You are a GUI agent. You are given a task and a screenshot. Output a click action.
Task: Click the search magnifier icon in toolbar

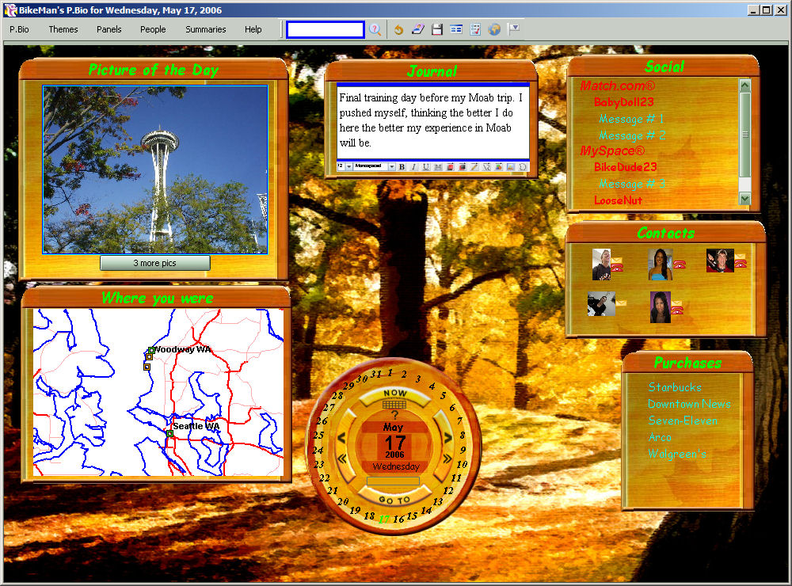coord(375,29)
